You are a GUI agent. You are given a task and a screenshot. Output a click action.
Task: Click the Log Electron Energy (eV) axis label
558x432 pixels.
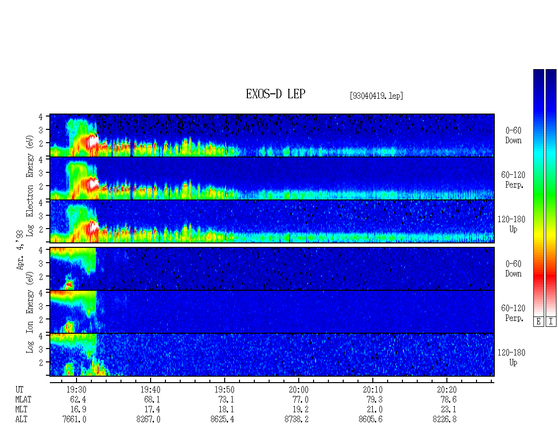(30, 186)
